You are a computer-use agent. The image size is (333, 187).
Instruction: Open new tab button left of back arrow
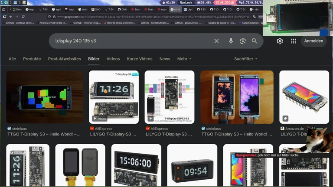point(4,16)
